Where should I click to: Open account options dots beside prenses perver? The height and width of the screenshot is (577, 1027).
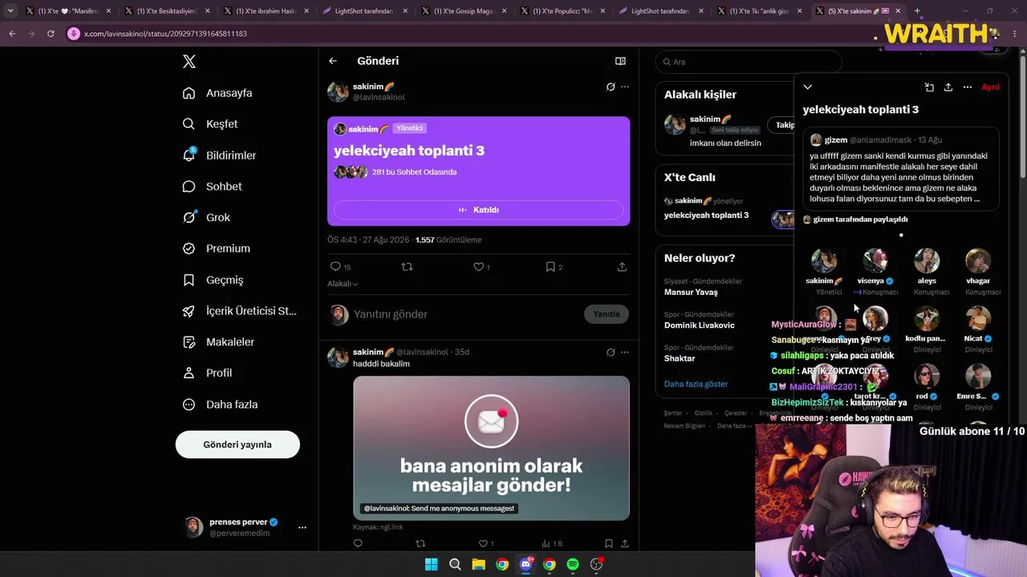point(302,527)
